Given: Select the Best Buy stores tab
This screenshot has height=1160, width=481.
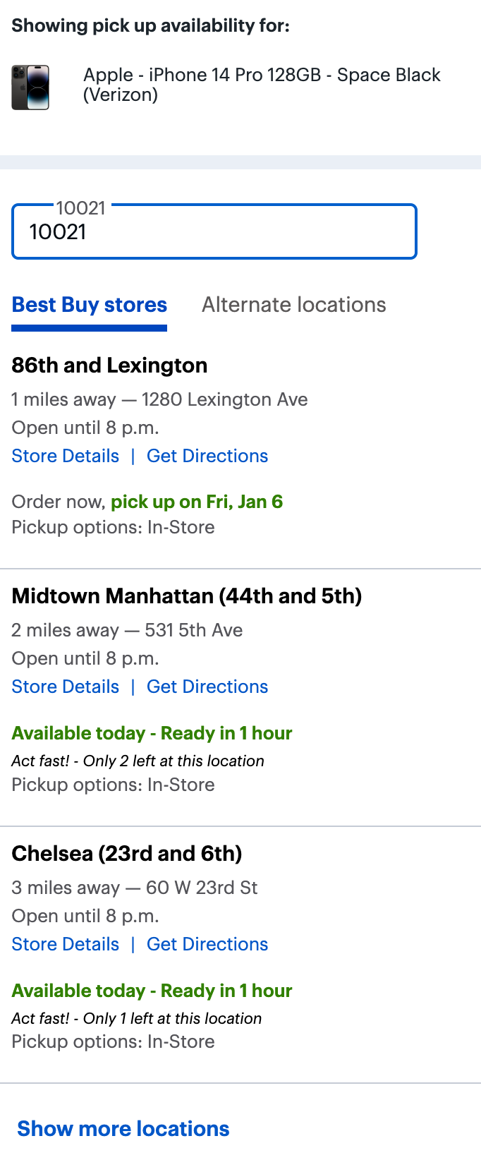Looking at the screenshot, I should click(90, 305).
